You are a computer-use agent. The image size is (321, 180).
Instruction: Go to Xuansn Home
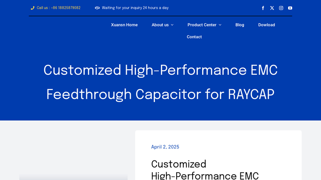pyautogui.click(x=124, y=25)
